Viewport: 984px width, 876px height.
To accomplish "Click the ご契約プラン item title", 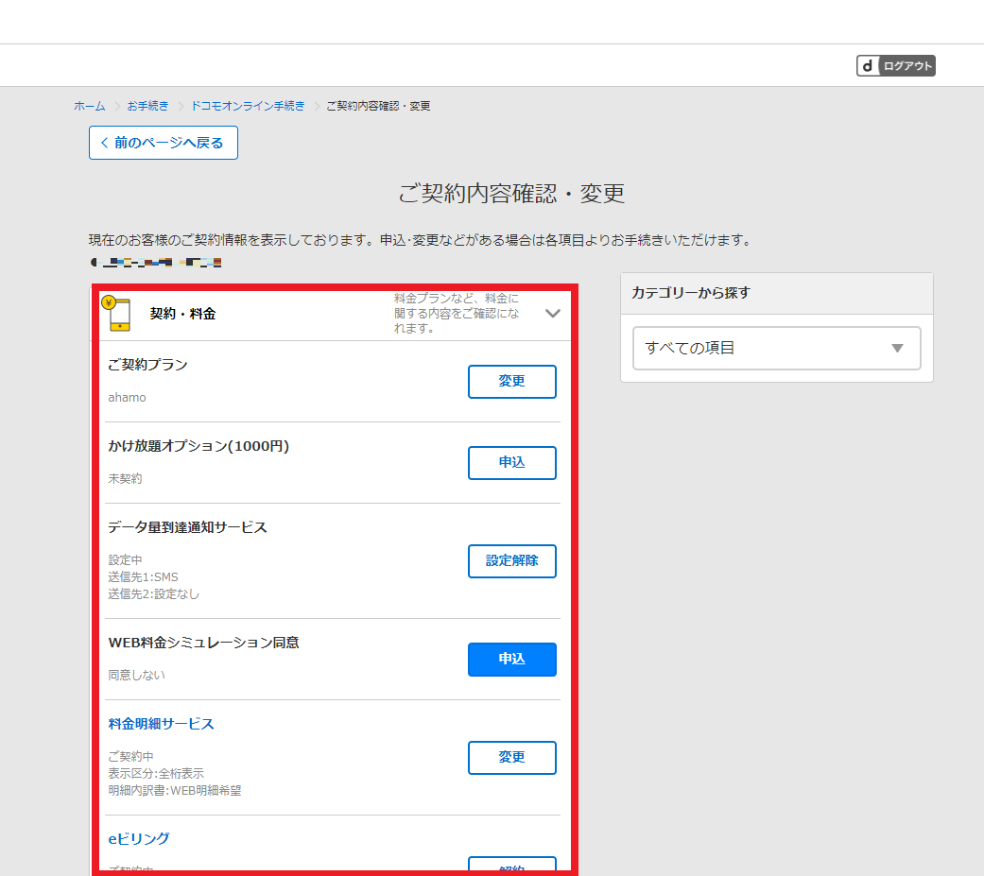I will tap(147, 365).
